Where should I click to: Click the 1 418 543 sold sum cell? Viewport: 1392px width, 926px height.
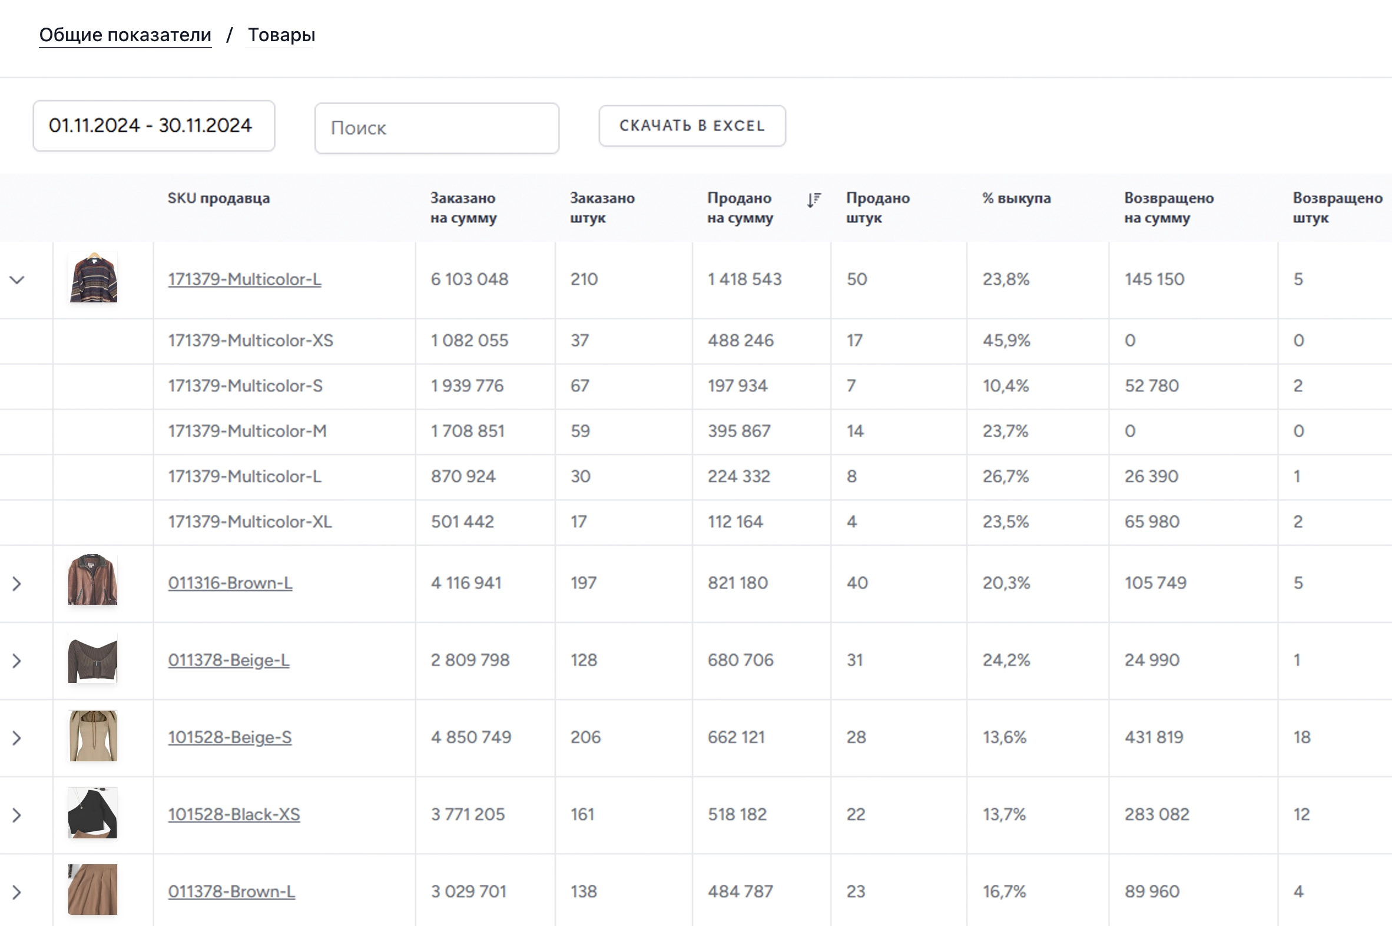745,279
